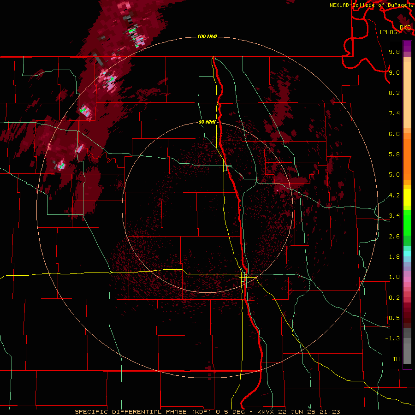The image size is (415, 415).
Task: Select the 6.6 value on the scale
Action: [x=394, y=134]
